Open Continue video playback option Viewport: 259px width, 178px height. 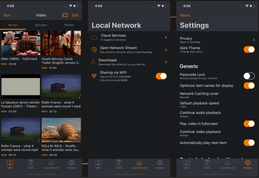[217, 133]
